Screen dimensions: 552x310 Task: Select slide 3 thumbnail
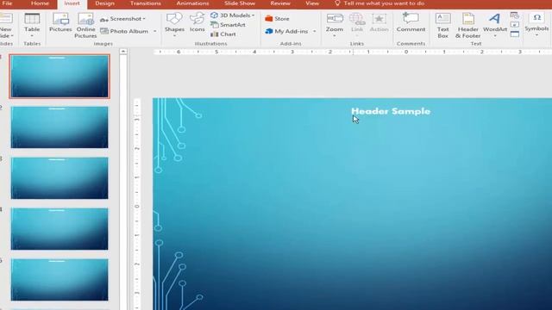click(x=60, y=178)
